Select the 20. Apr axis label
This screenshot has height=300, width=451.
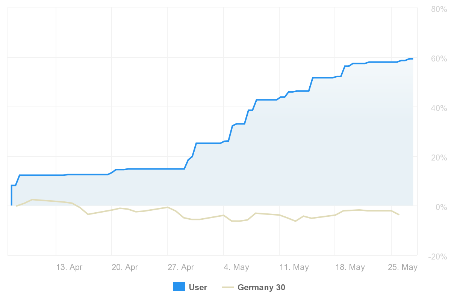125,267
